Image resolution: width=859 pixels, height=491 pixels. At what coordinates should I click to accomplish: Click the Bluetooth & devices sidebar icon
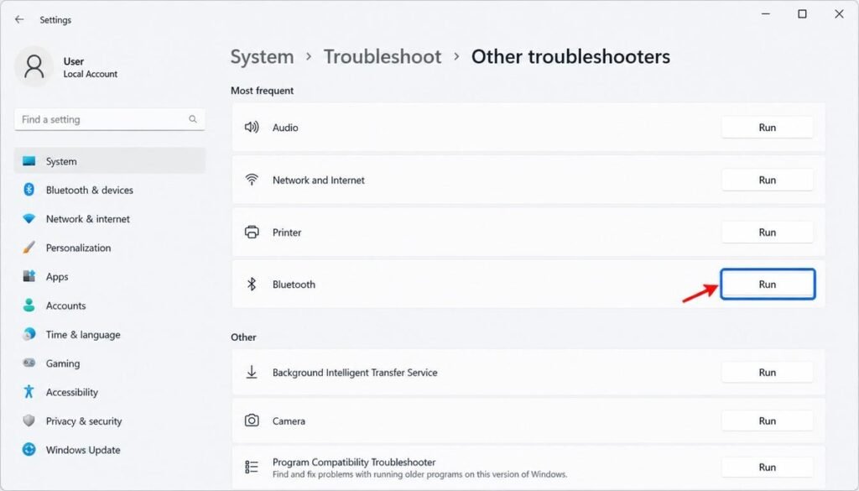[29, 190]
